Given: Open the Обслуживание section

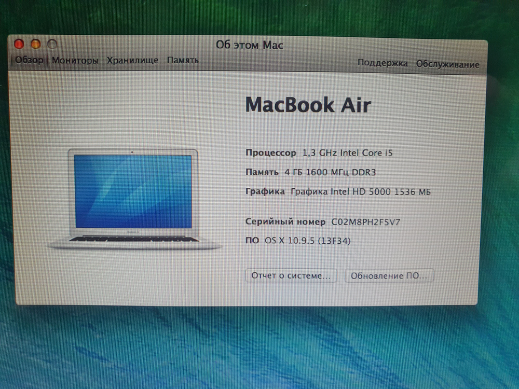Looking at the screenshot, I should click(x=447, y=64).
